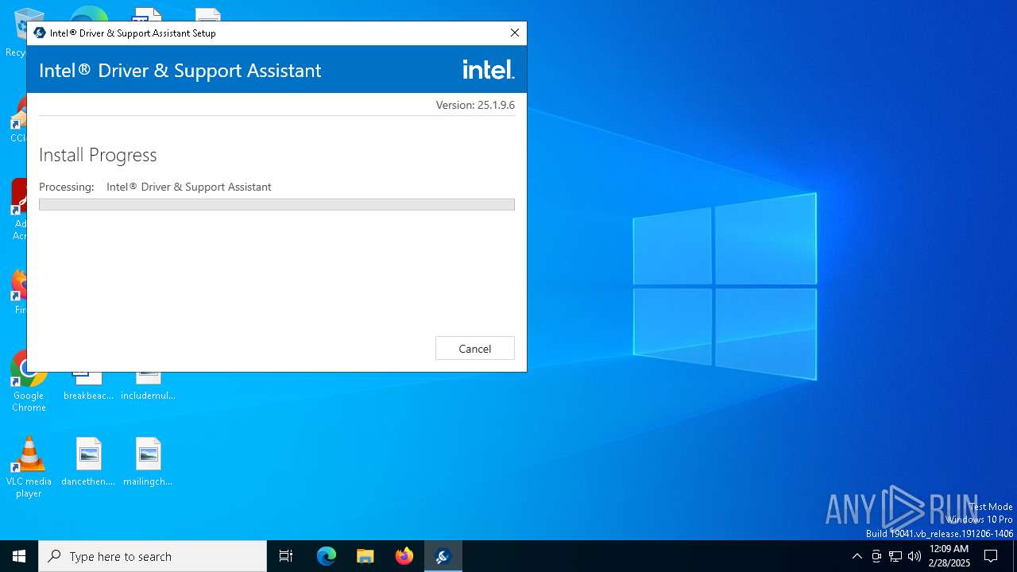The height and width of the screenshot is (572, 1017).
Task: Click the tray icon left of the network icon
Action: tap(876, 556)
